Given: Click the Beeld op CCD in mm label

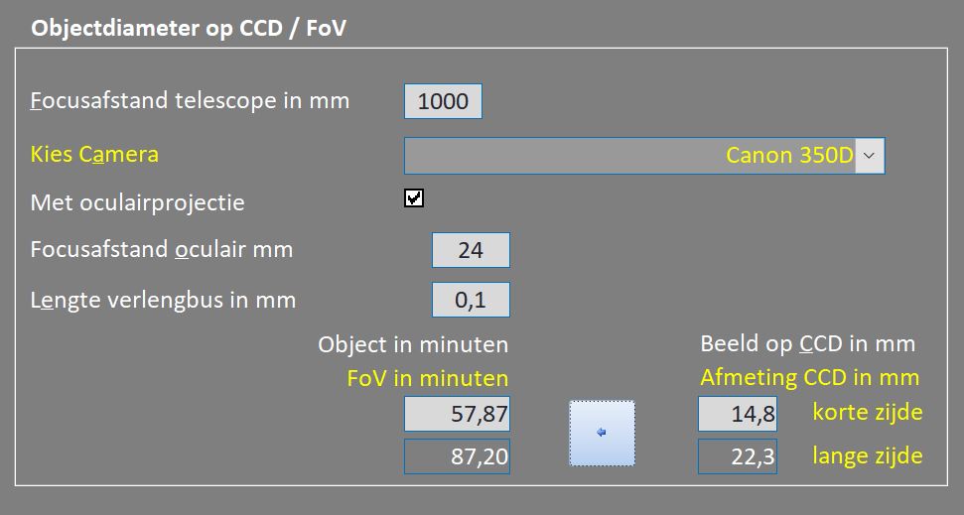Looking at the screenshot, I should 808,344.
